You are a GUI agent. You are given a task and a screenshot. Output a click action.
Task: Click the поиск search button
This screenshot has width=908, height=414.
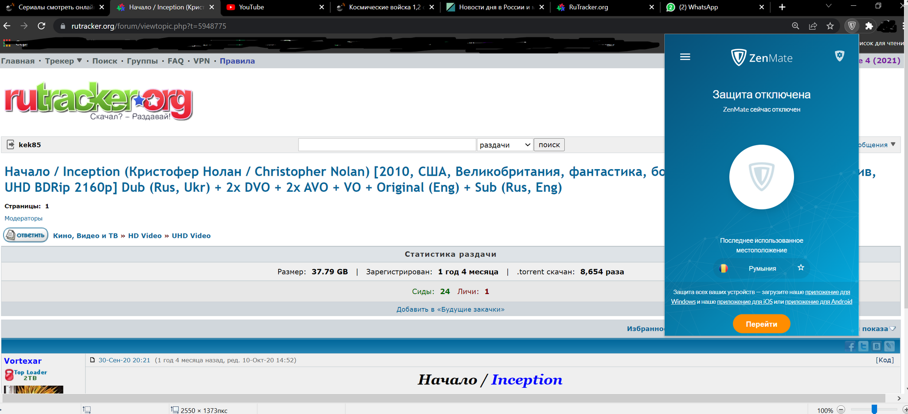pyautogui.click(x=549, y=145)
